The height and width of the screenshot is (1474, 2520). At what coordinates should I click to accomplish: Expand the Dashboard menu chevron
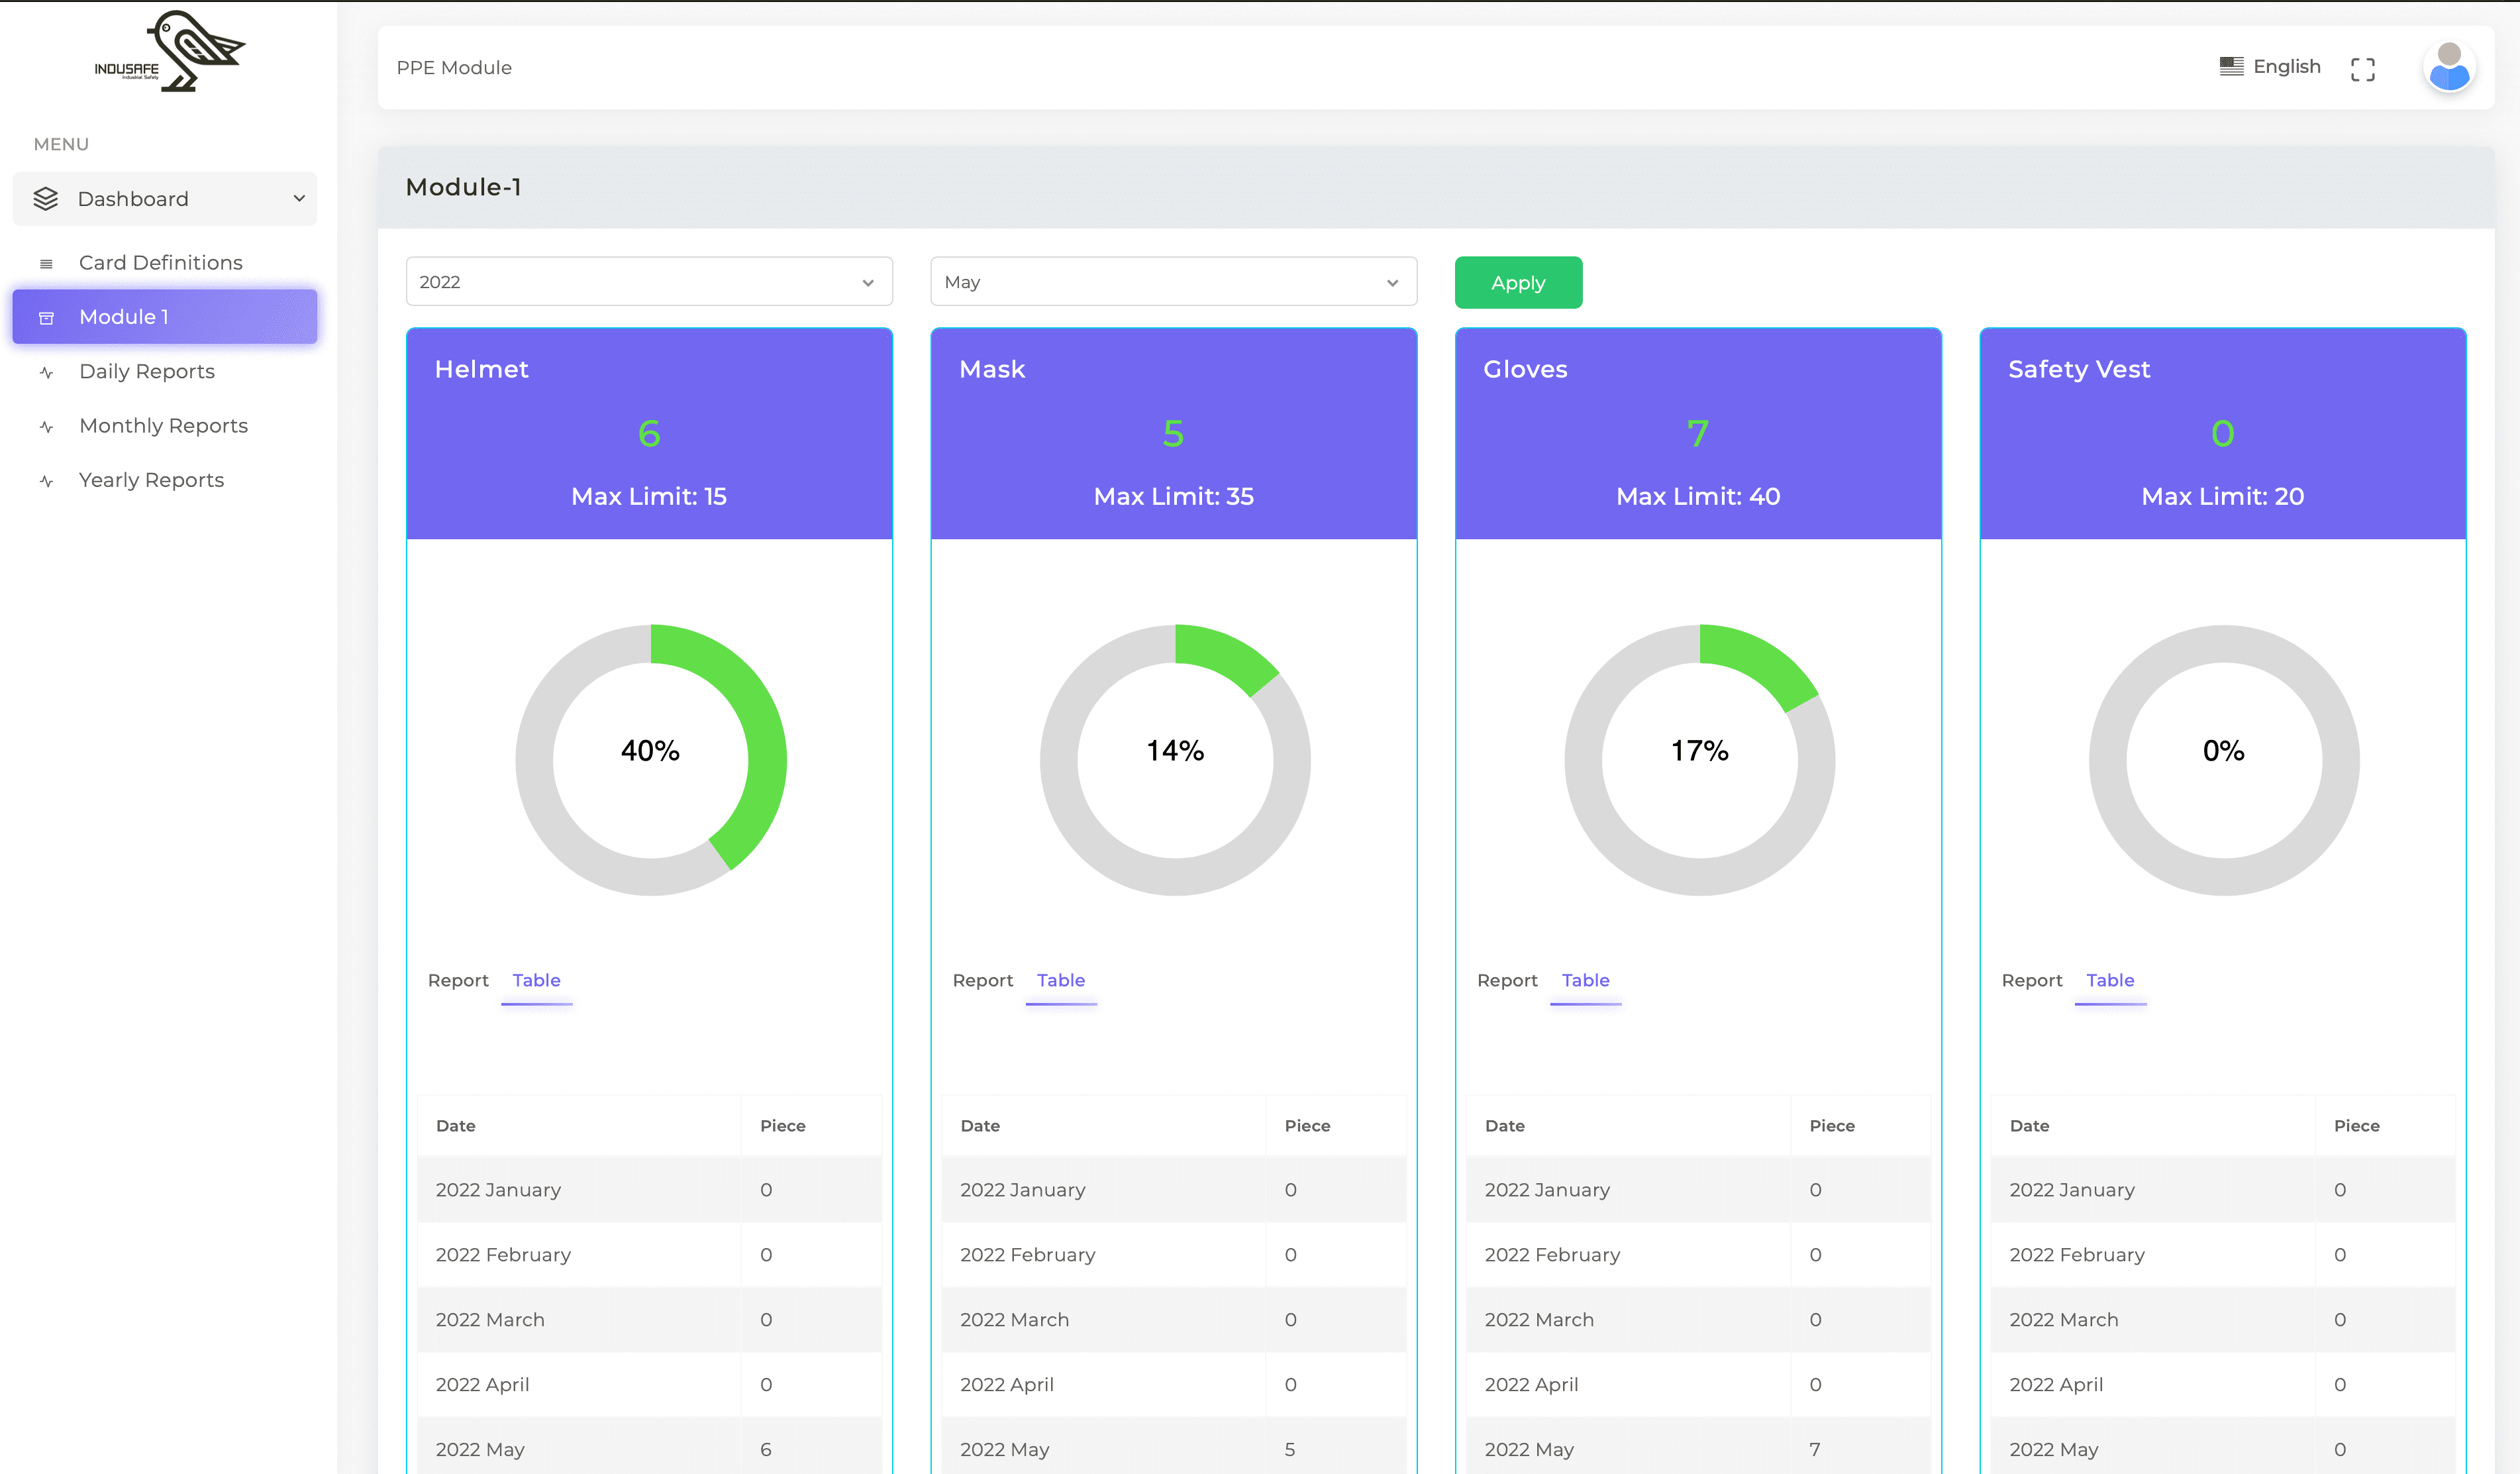click(x=299, y=199)
